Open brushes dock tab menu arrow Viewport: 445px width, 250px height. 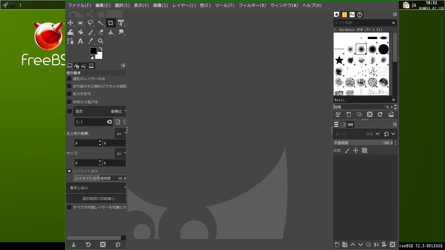pos(395,14)
